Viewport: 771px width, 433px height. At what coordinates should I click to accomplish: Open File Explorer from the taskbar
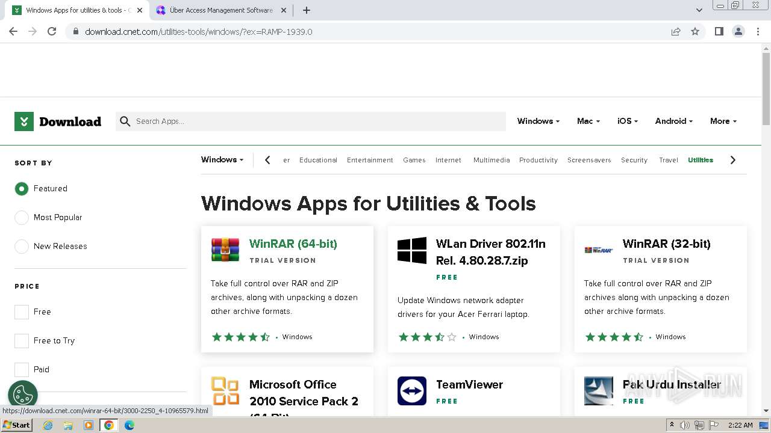[68, 425]
